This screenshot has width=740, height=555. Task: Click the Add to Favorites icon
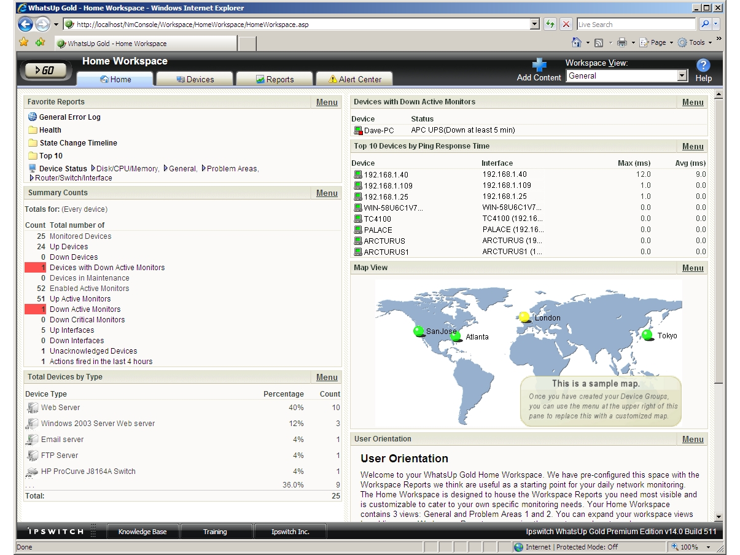pos(41,42)
